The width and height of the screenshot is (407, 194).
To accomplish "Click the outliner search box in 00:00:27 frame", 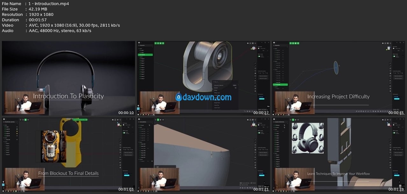I will [145, 45].
